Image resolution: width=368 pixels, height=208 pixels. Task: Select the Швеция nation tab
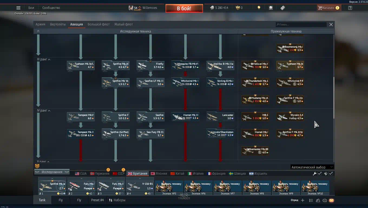(x=237, y=174)
